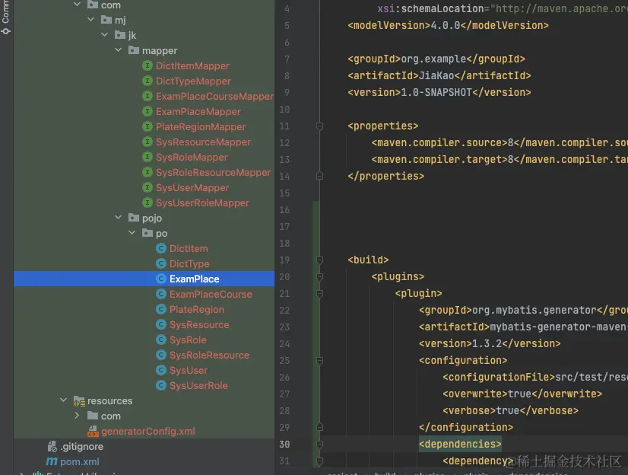The width and height of the screenshot is (628, 475).
Task: Click the ExamPlaceCourse class icon
Action: (x=161, y=295)
